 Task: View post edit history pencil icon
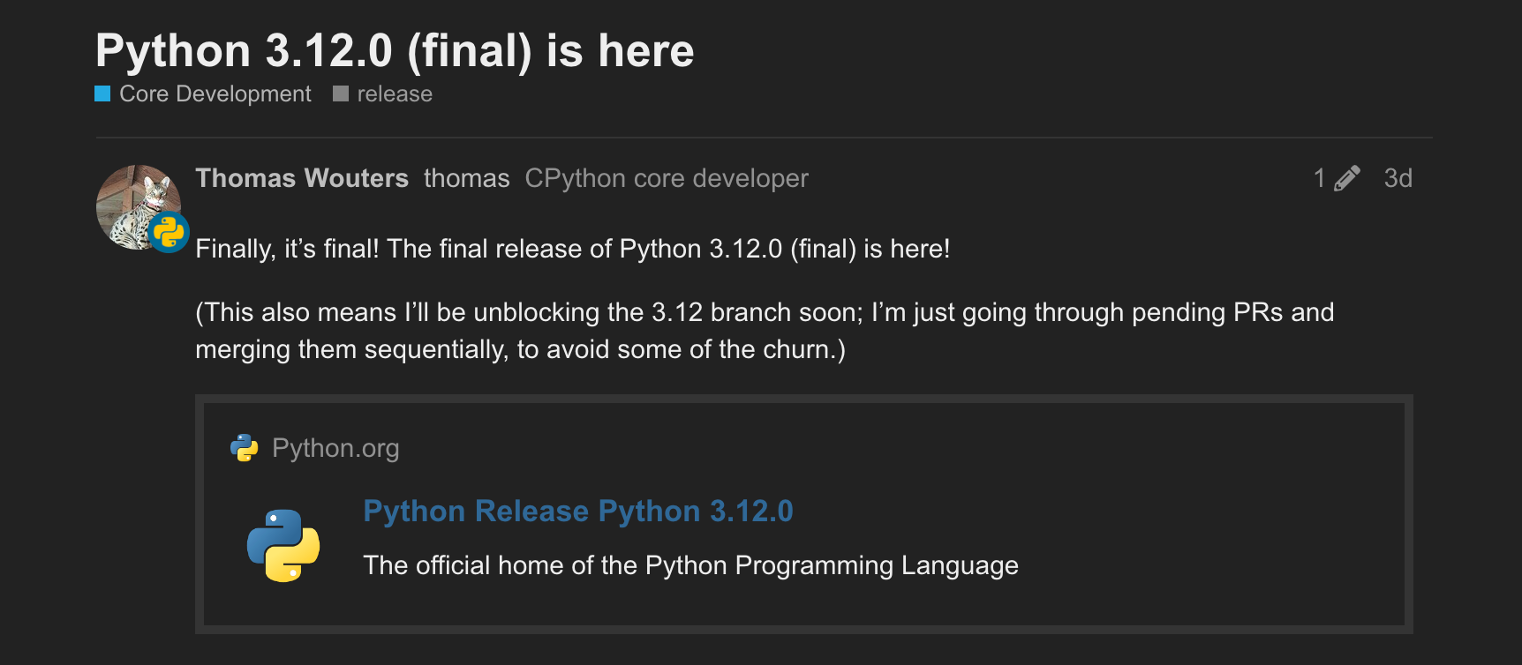[x=1346, y=179]
